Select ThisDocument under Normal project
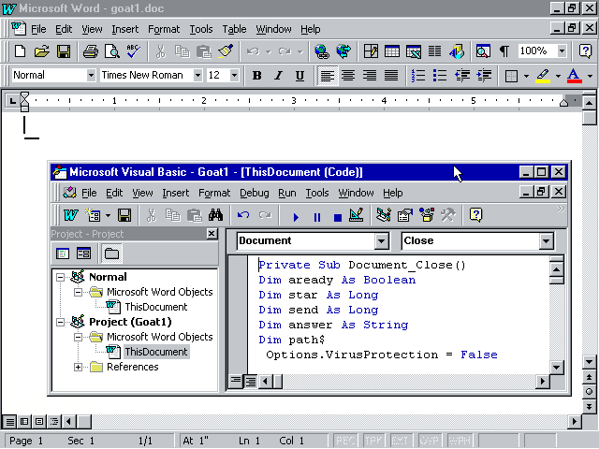The width and height of the screenshot is (599, 449). coord(156,307)
